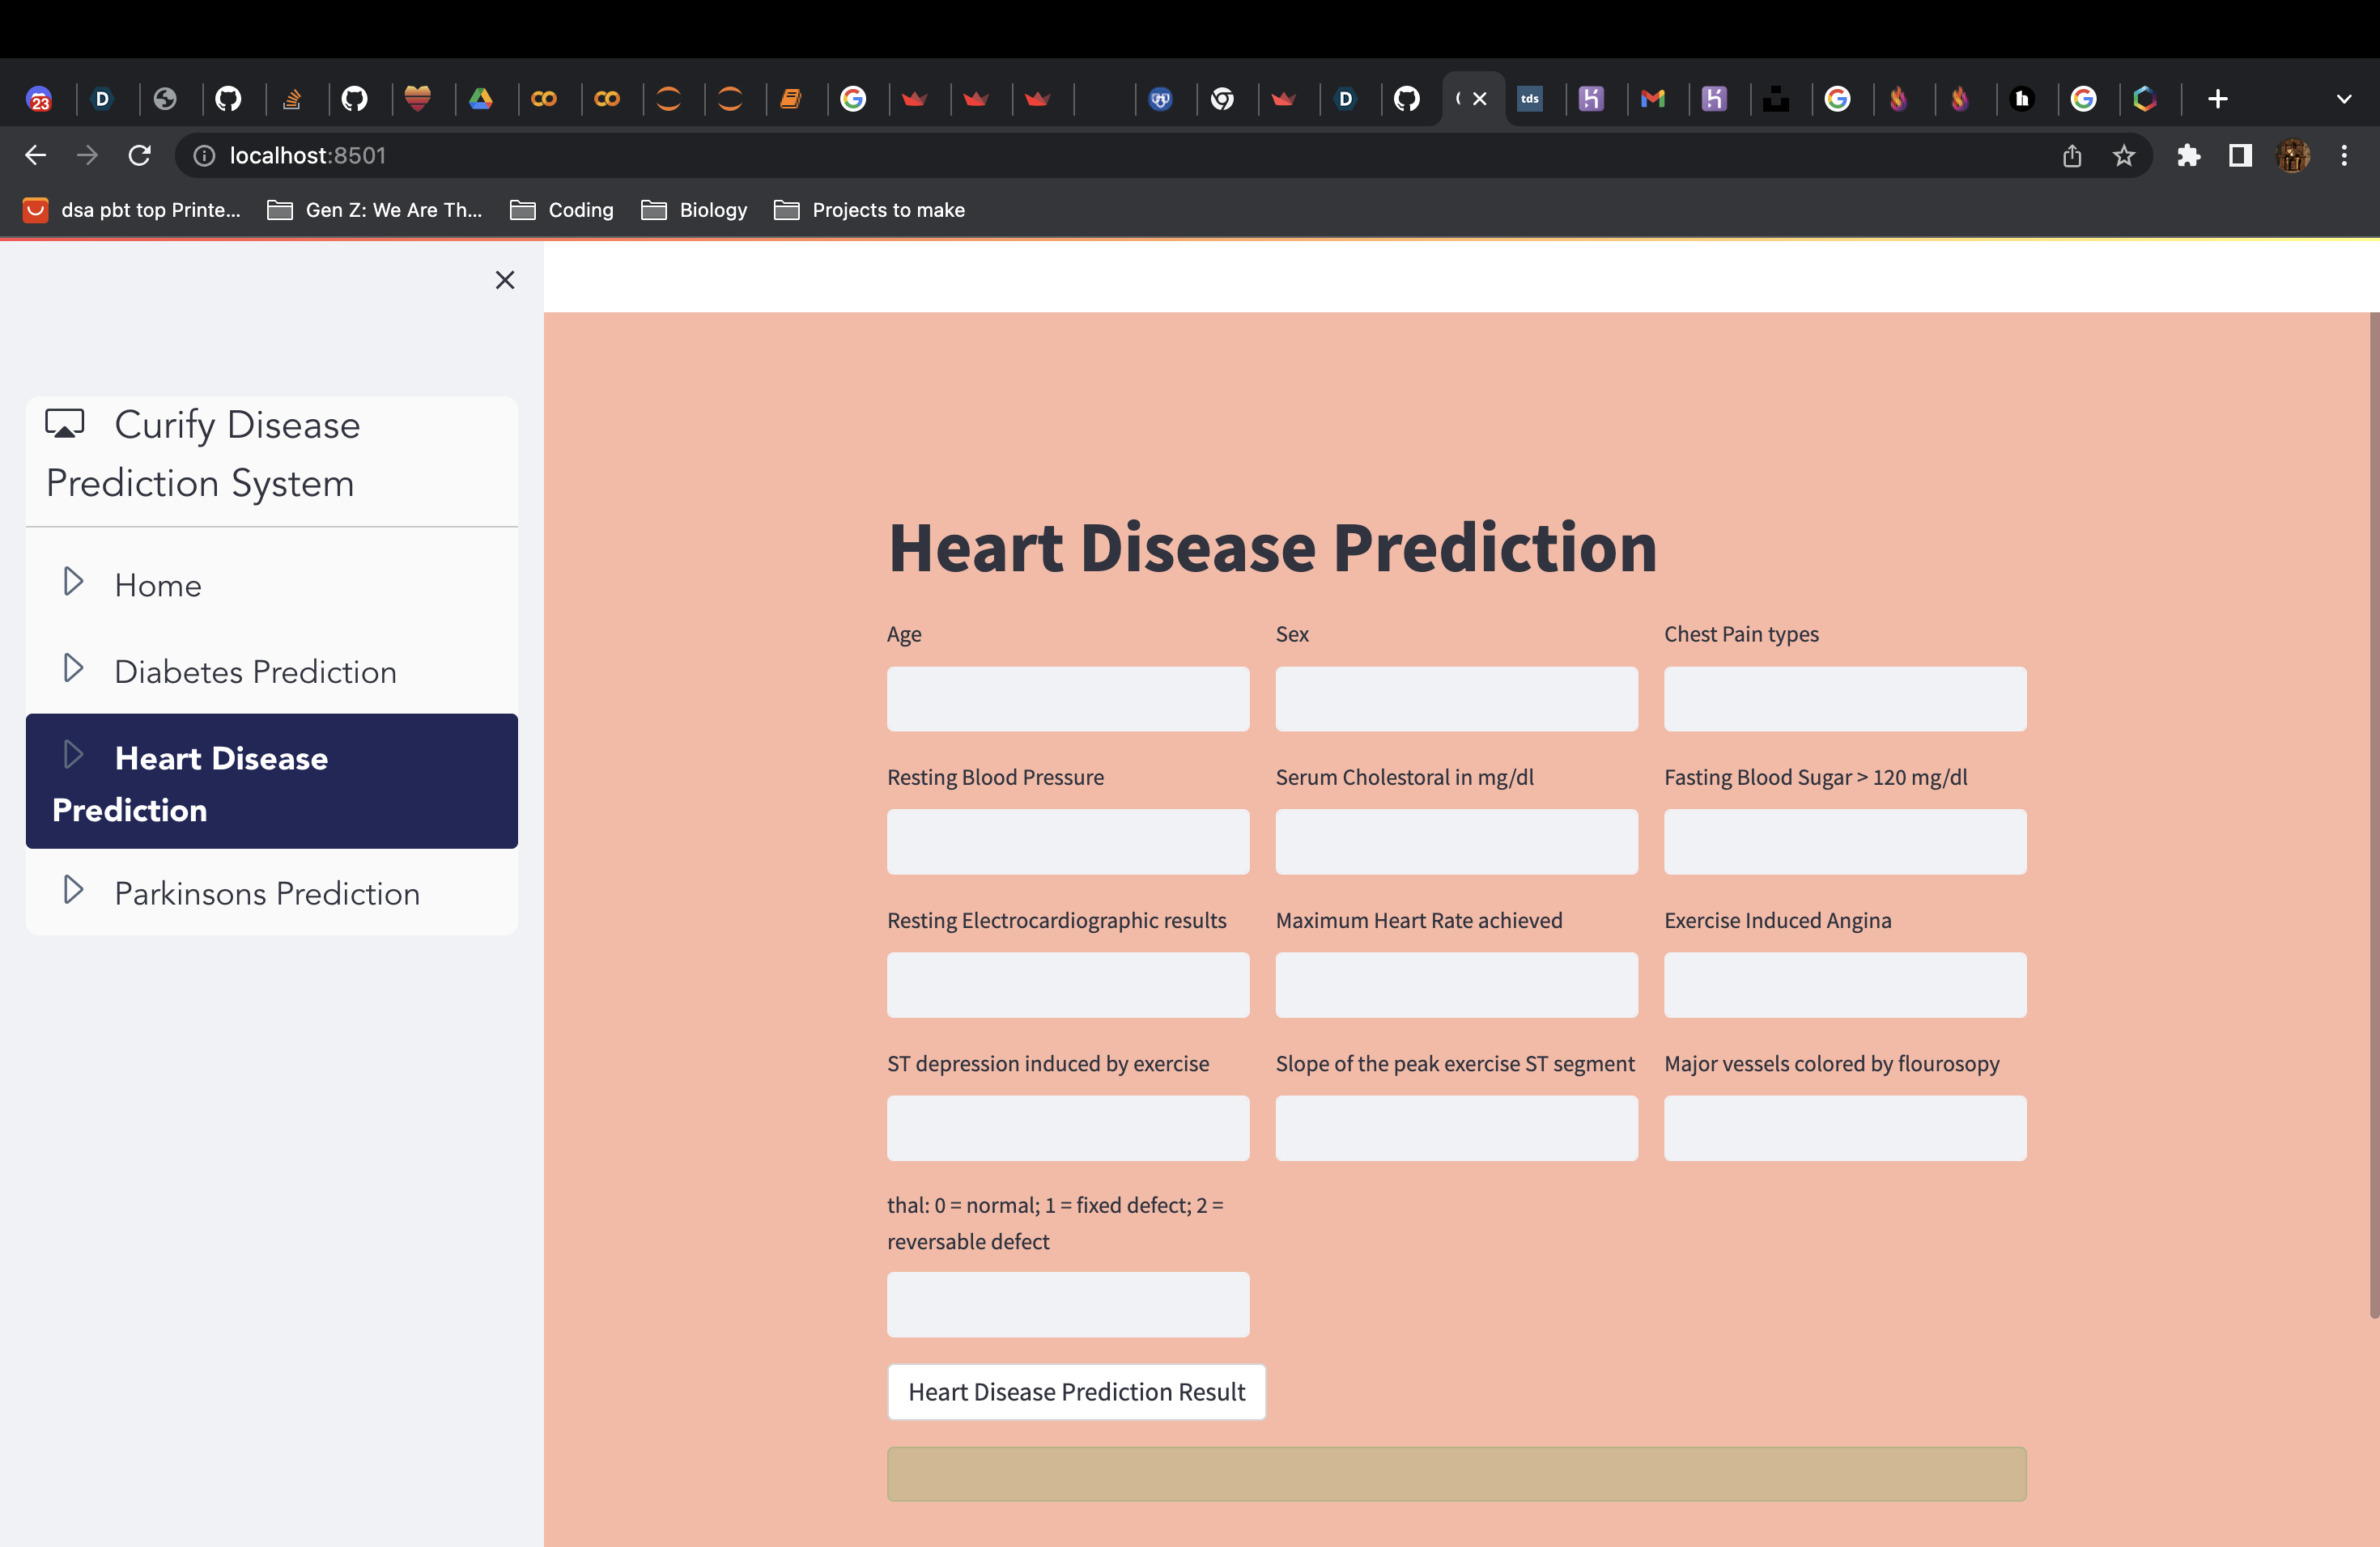
Task: Click the reload page icon
Action: tap(140, 155)
